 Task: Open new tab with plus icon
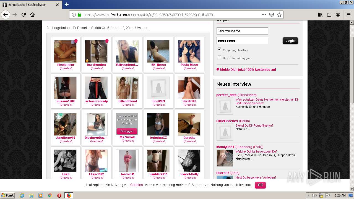tap(67, 4)
